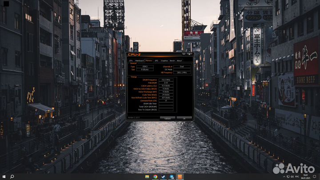Open File Explorer from the taskbar
320x180 pixels.
(x=147, y=176)
